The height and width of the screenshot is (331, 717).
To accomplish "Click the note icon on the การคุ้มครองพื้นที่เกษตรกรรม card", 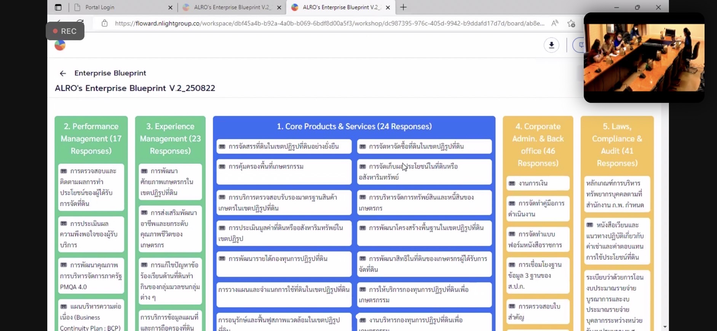I will click(x=222, y=167).
